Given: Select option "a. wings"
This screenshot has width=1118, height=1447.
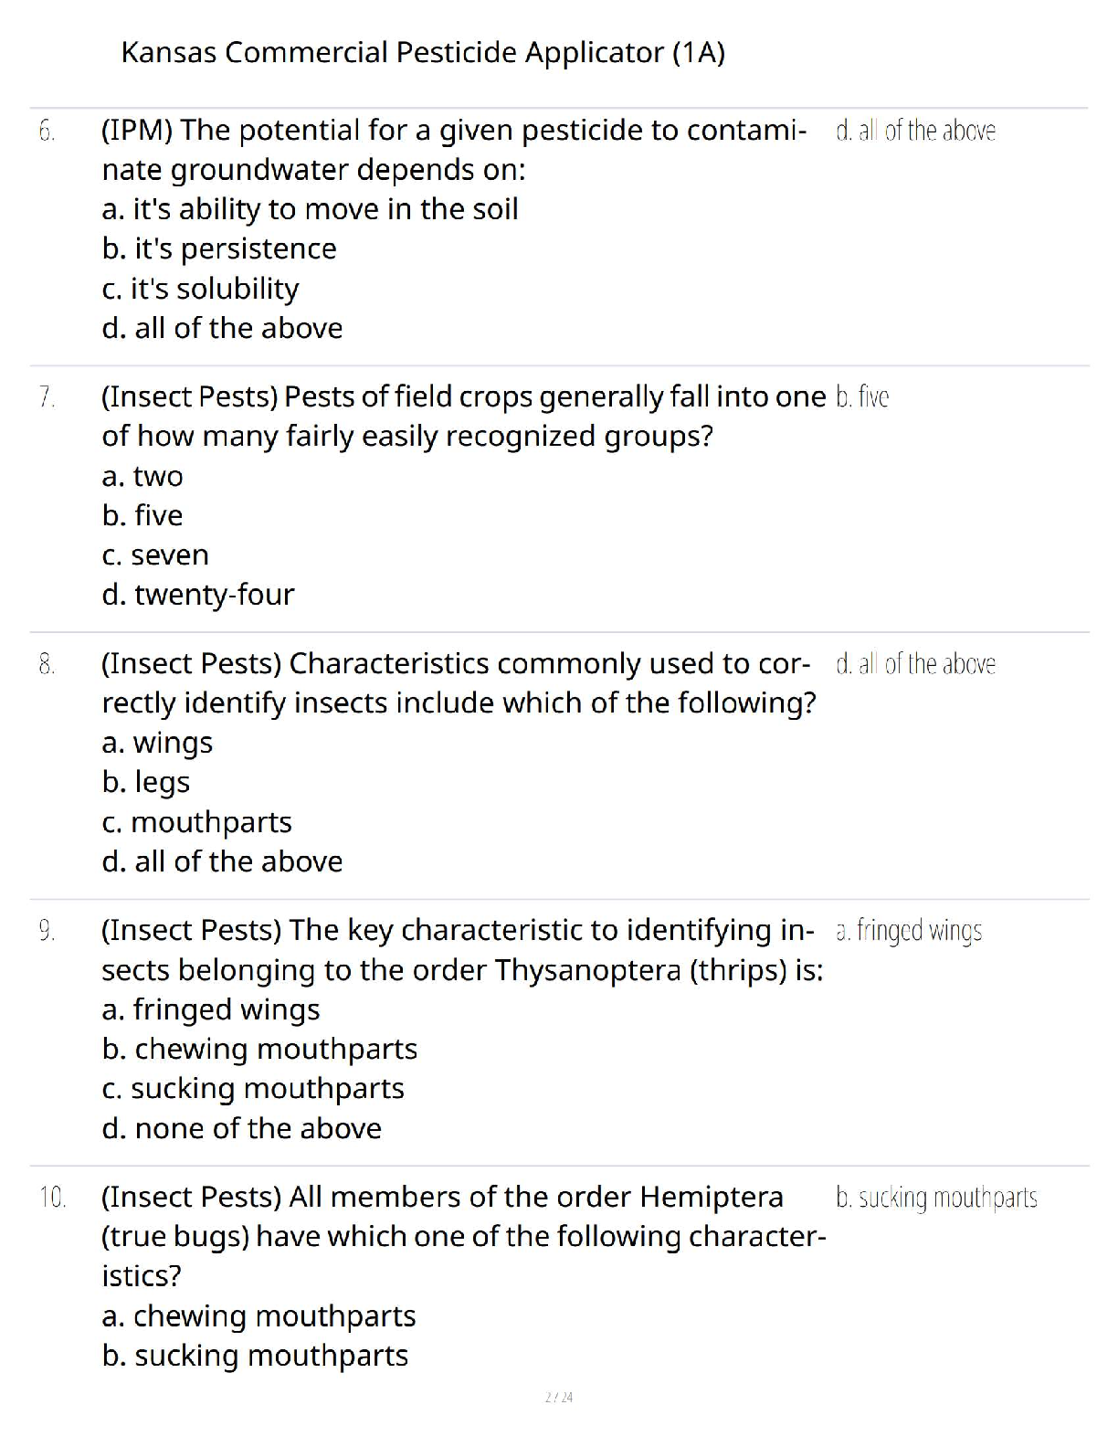Looking at the screenshot, I should [x=157, y=743].
